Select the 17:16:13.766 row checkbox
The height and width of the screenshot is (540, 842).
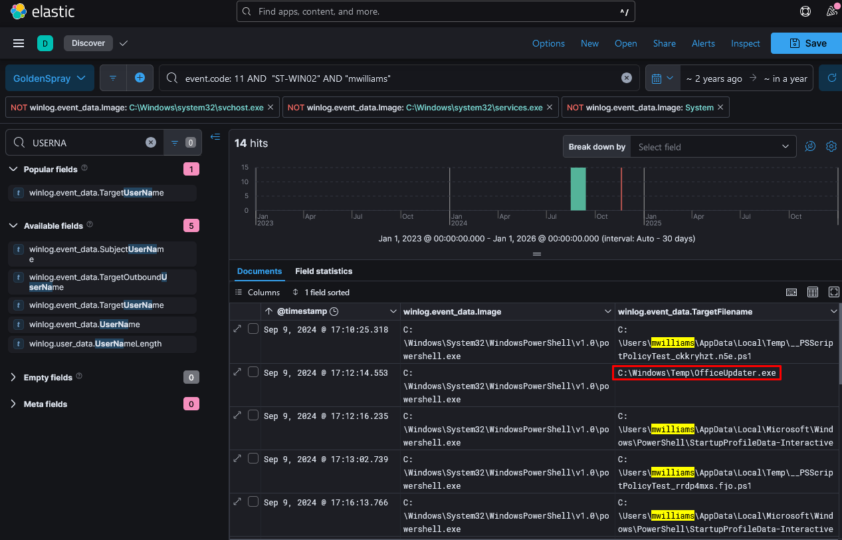pos(253,502)
